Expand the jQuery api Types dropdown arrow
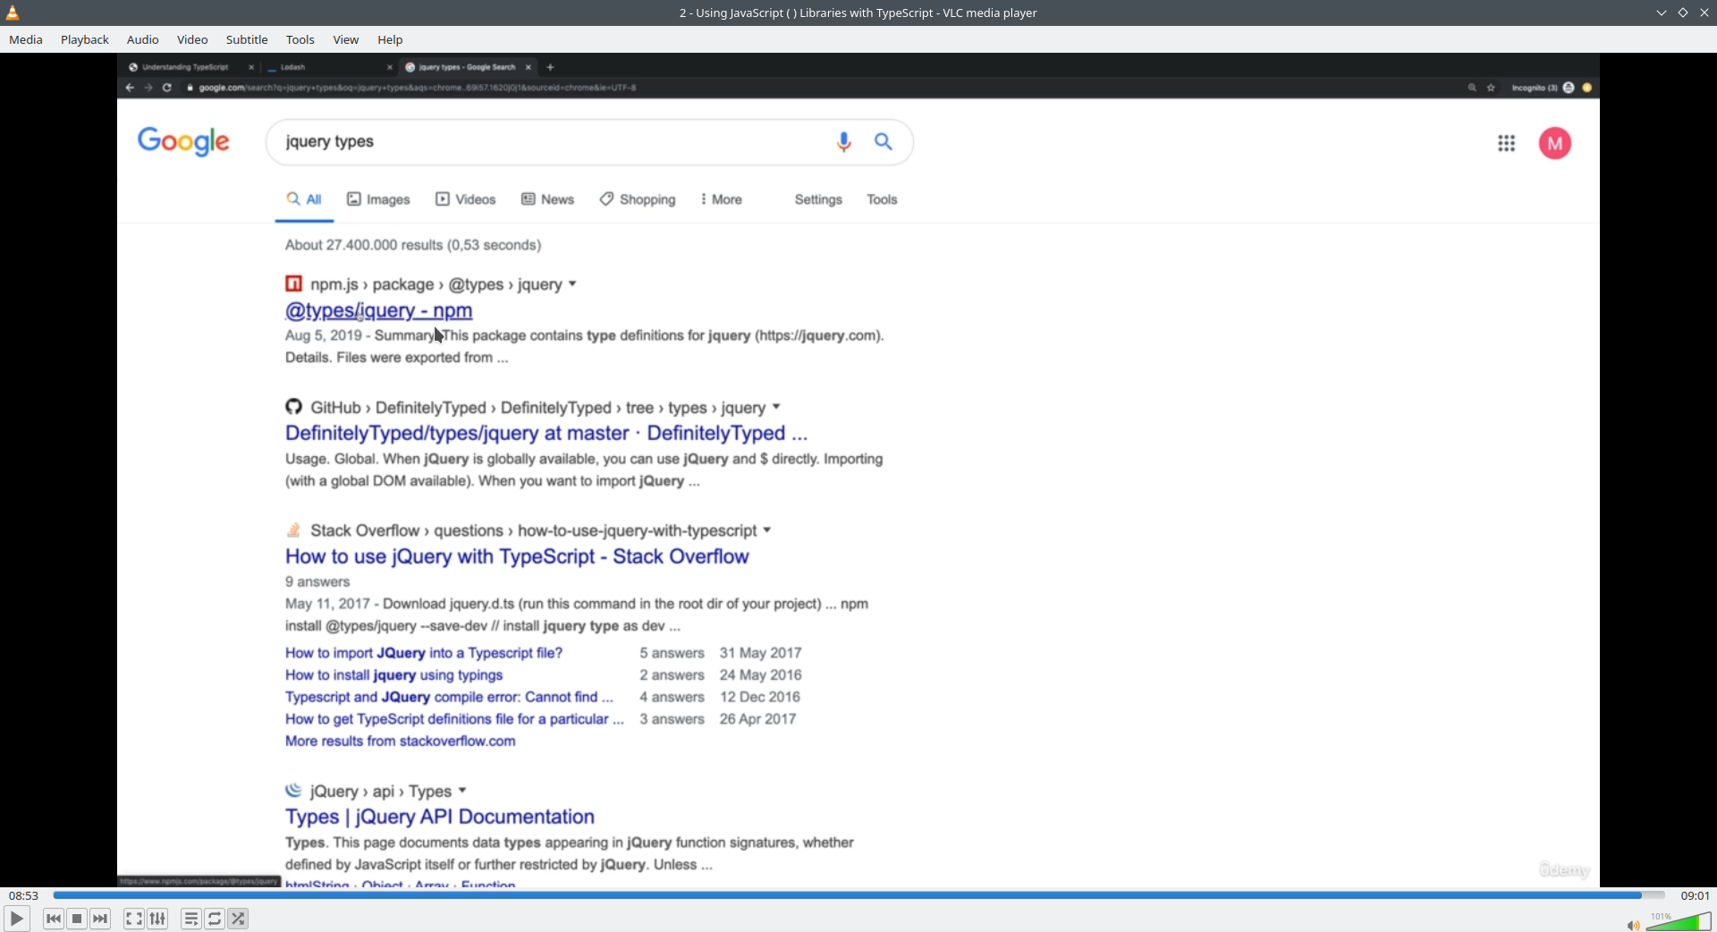1717x932 pixels. pos(462,791)
